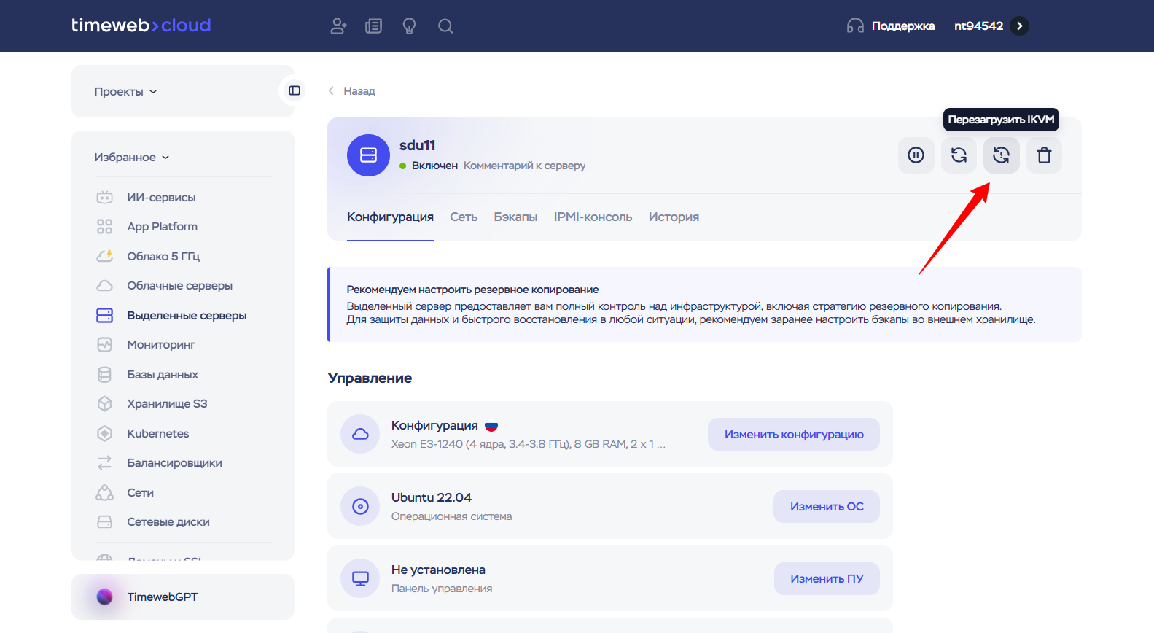This screenshot has width=1154, height=633.
Task: Delete the server with trash icon
Action: coord(1045,155)
